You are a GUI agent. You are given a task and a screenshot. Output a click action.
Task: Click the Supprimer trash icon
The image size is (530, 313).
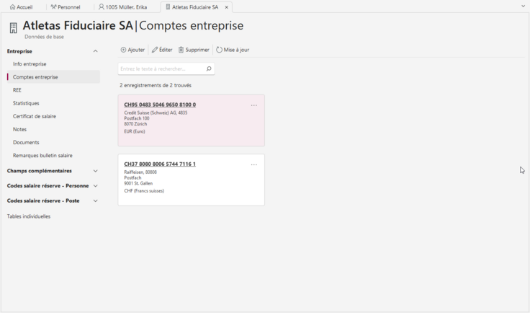pos(181,50)
